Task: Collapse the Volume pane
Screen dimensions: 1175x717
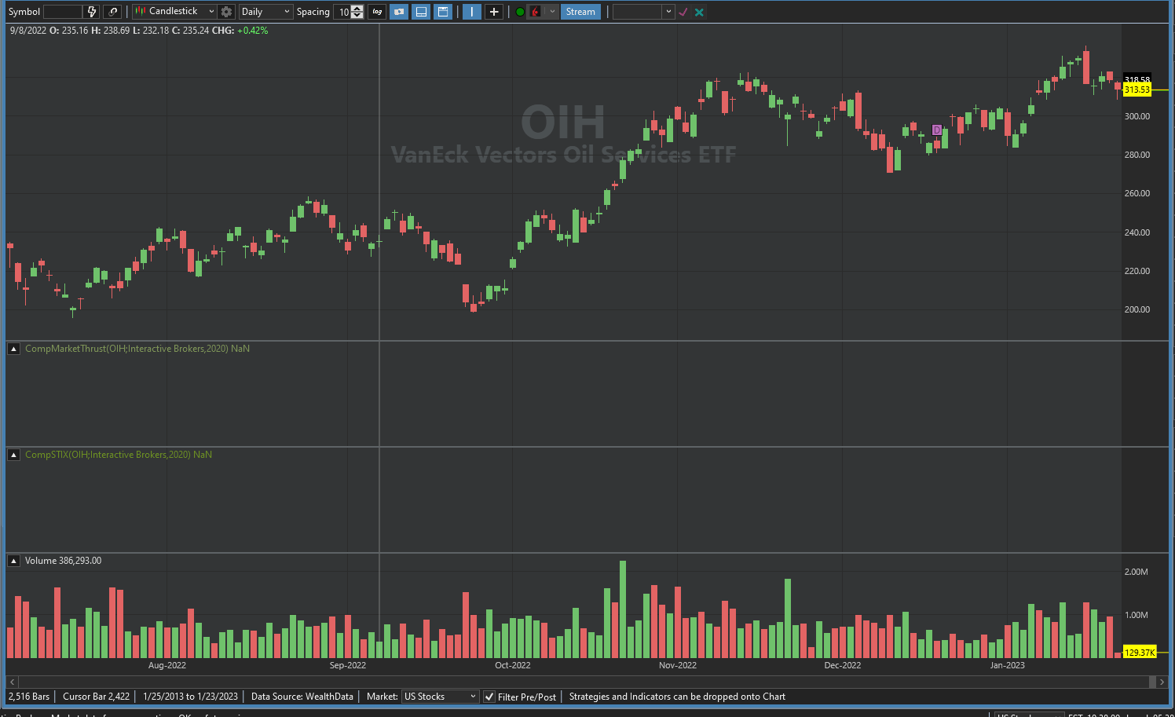Action: pyautogui.click(x=13, y=561)
